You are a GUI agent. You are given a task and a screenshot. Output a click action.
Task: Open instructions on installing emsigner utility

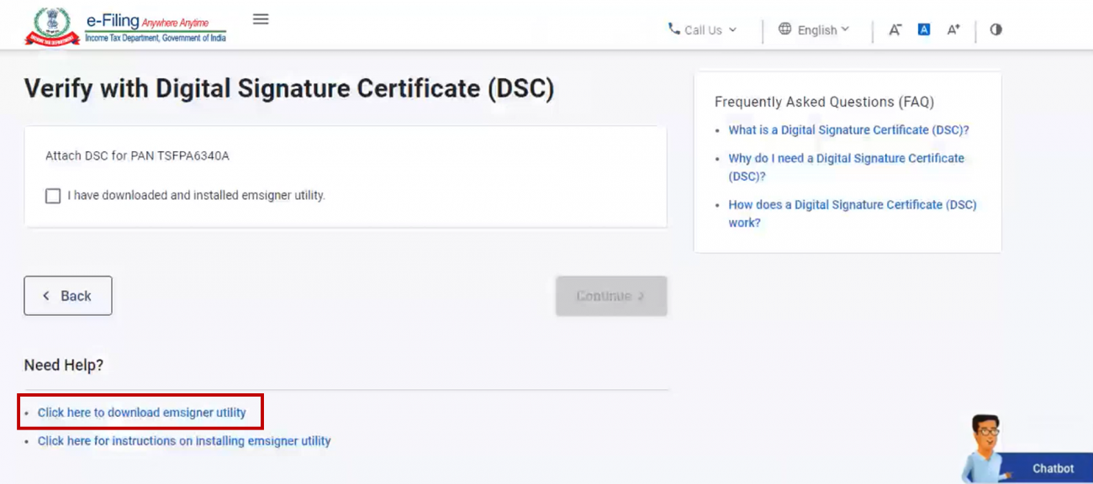pyautogui.click(x=184, y=440)
